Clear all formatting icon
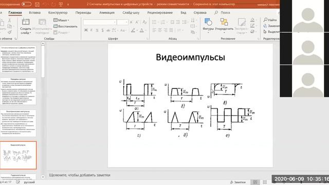The width and height of the screenshot is (329, 185). pyautogui.click(x=144, y=22)
